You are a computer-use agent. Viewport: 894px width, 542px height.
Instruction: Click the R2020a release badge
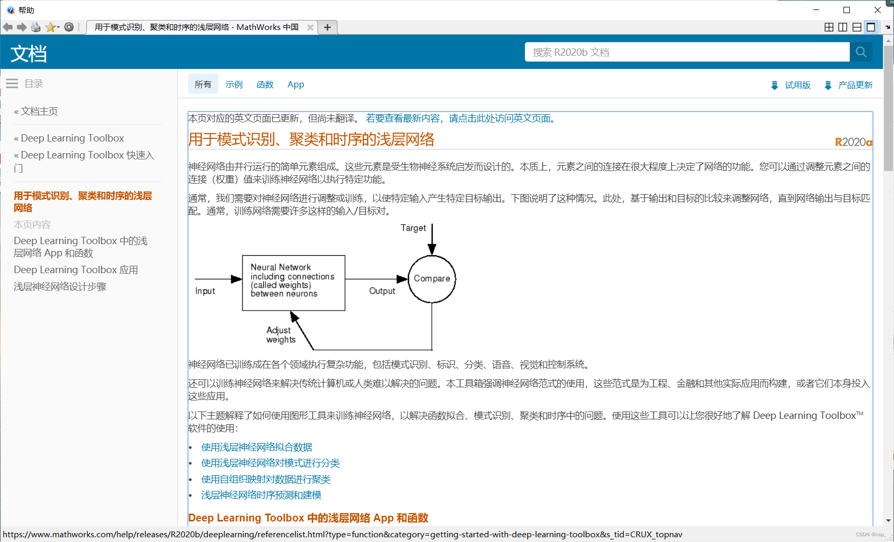[853, 142]
